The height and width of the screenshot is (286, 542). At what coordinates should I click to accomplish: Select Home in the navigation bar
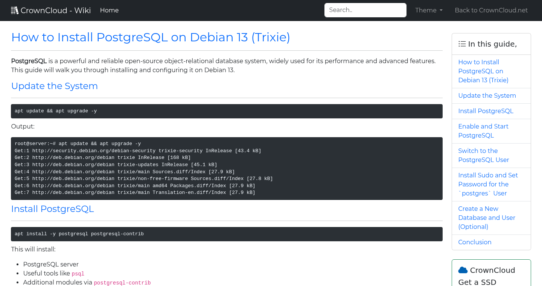pyautogui.click(x=109, y=10)
